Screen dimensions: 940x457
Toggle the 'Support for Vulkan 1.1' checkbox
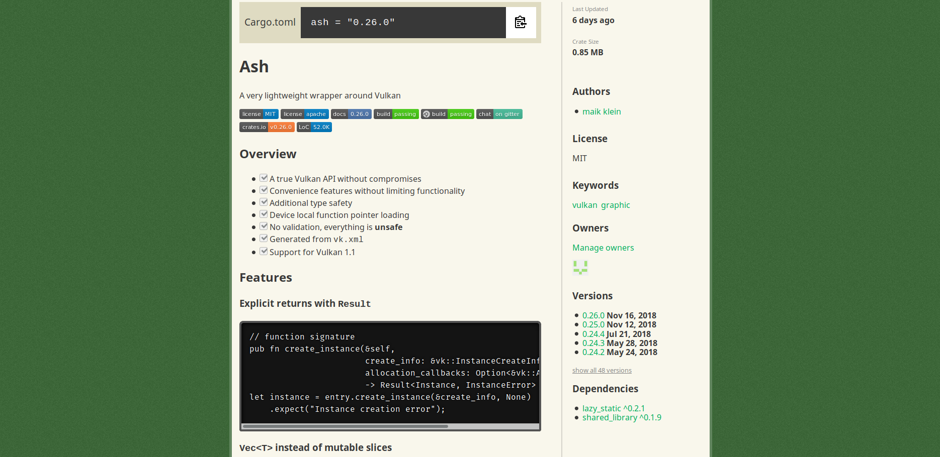click(x=264, y=251)
